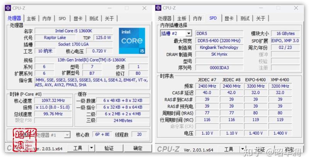This screenshot has height=165, width=309.
Task: Open the 主板 tab in the right CPU-Z window
Action: click(182, 19)
